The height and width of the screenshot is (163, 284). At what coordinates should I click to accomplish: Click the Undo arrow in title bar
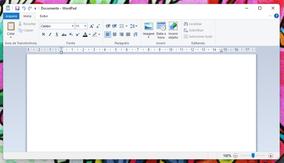click(x=24, y=8)
